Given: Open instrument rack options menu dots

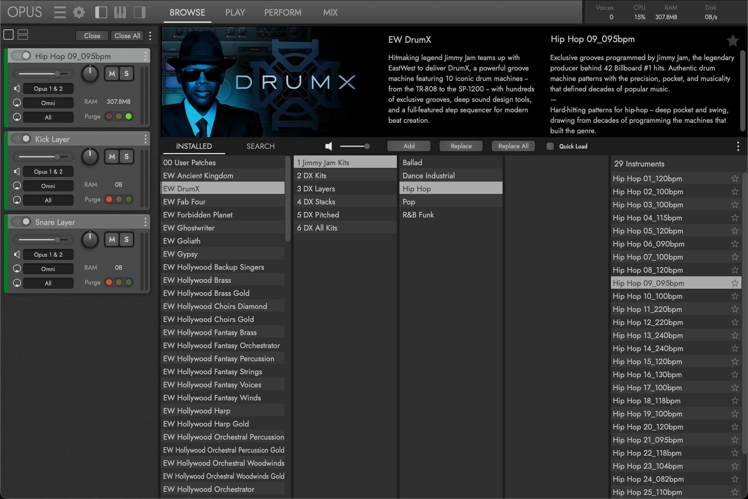Looking at the screenshot, I should click(x=150, y=35).
